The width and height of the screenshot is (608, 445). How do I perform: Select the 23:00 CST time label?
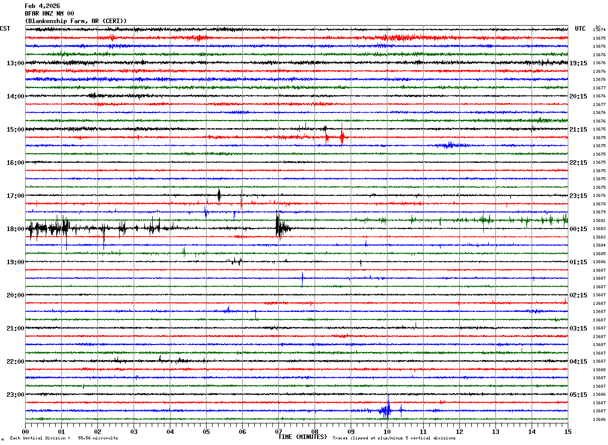16,394
